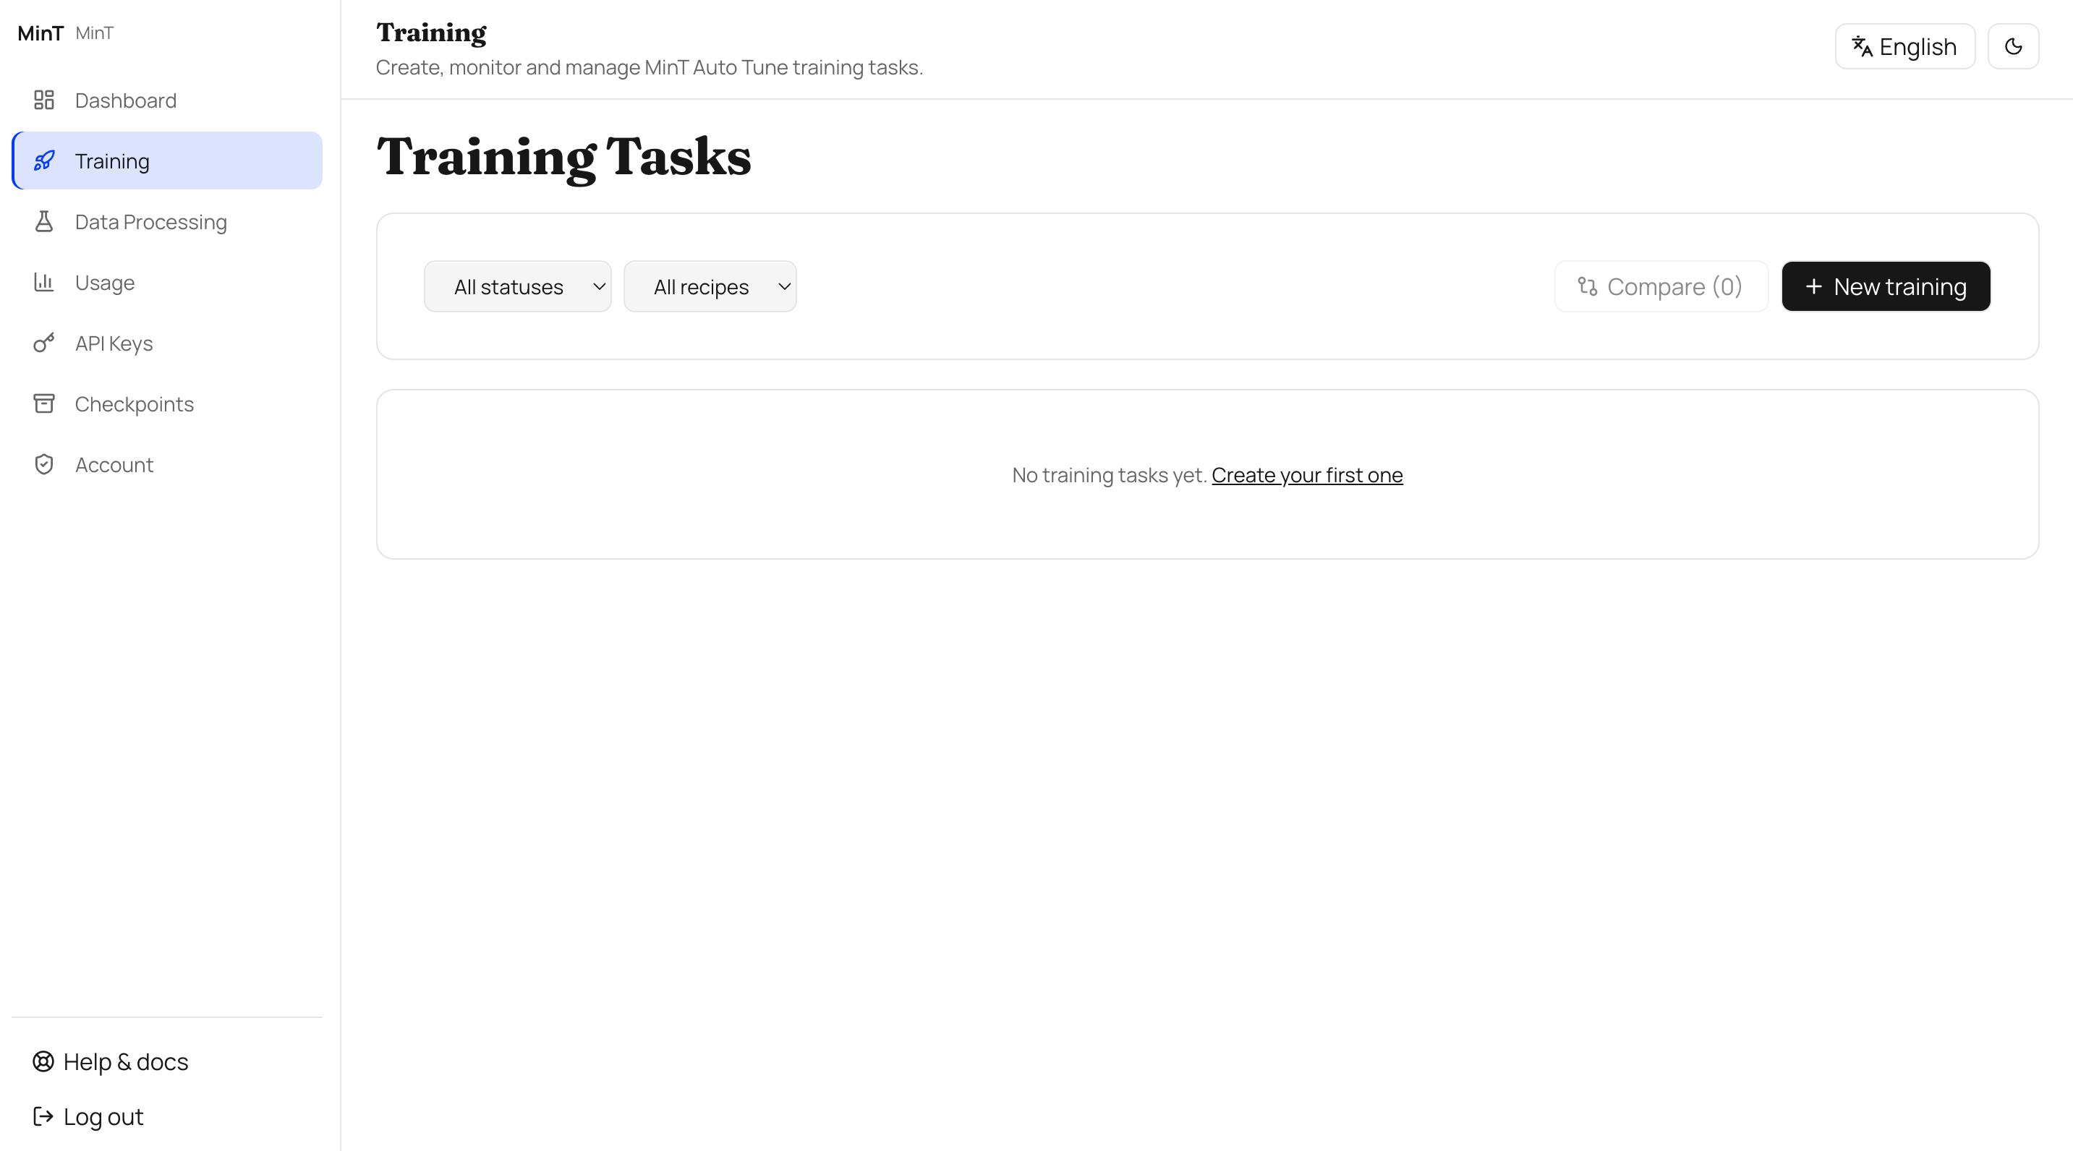
Task: Click the Dashboard grid icon
Action: [x=44, y=100]
